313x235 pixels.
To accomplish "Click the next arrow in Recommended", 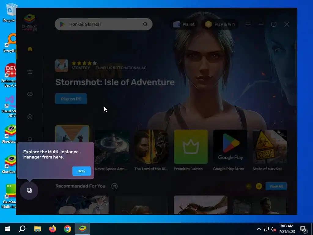I will point(259,186).
